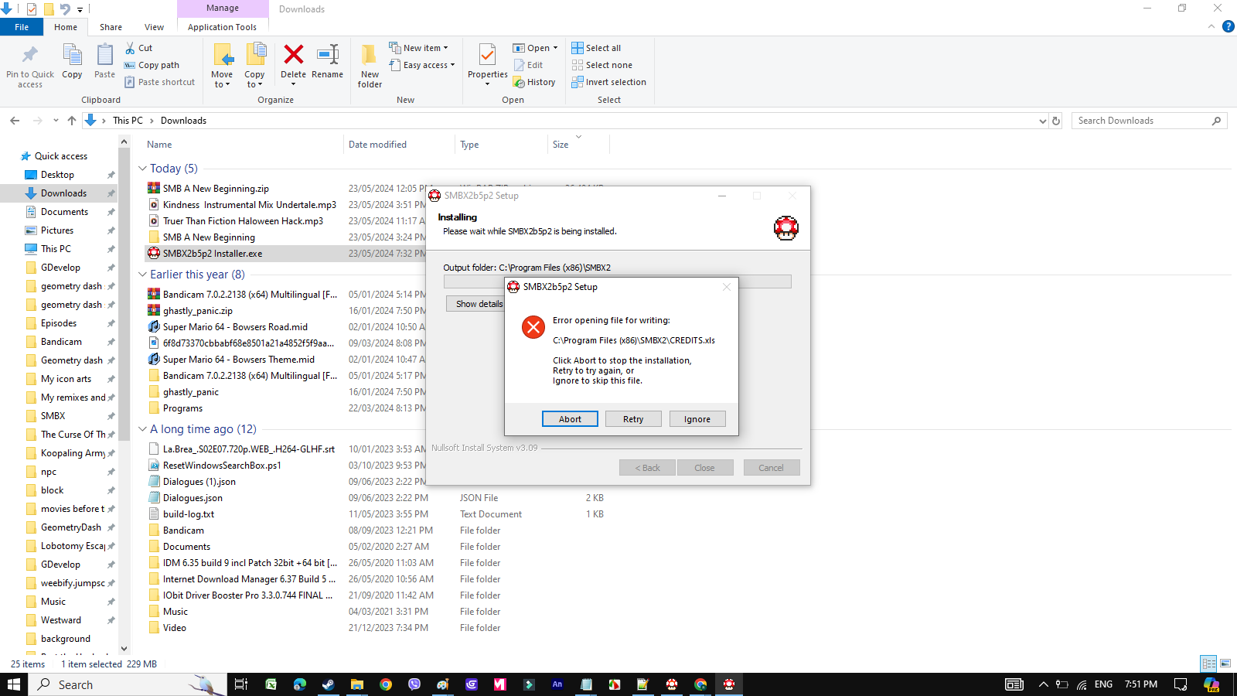Click the taskbar Search box
Screen dimensions: 1237x696
point(128,684)
